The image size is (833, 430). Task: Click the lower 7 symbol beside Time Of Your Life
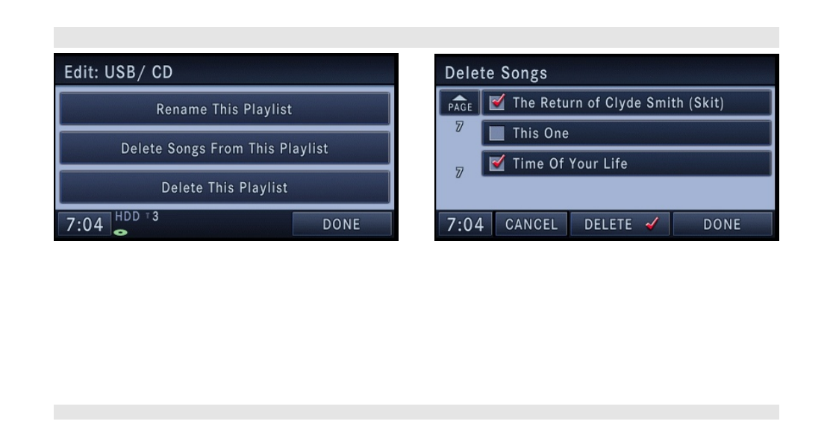click(x=459, y=172)
